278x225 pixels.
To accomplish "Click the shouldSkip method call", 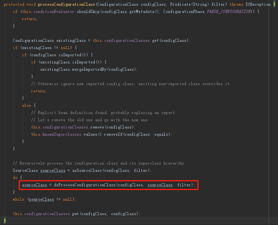I will pos(88,11).
